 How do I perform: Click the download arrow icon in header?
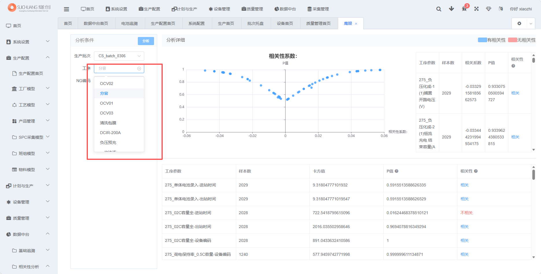[451, 9]
